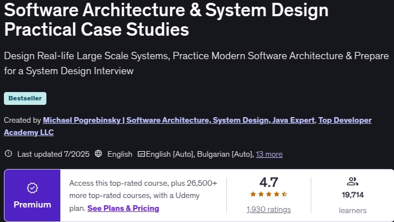This screenshot has width=394, height=222.
Task: Click the English [Auto], Bulgarian [Auto] captions text
Action: 200,154
